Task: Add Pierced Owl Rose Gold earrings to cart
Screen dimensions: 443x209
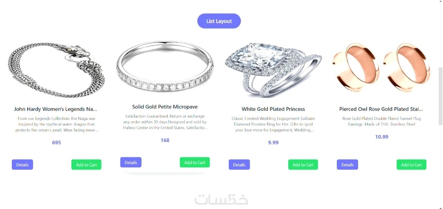Action: 411,165
